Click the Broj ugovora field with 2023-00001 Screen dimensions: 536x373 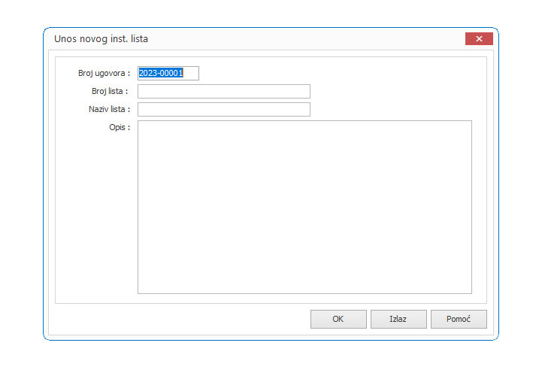click(168, 73)
